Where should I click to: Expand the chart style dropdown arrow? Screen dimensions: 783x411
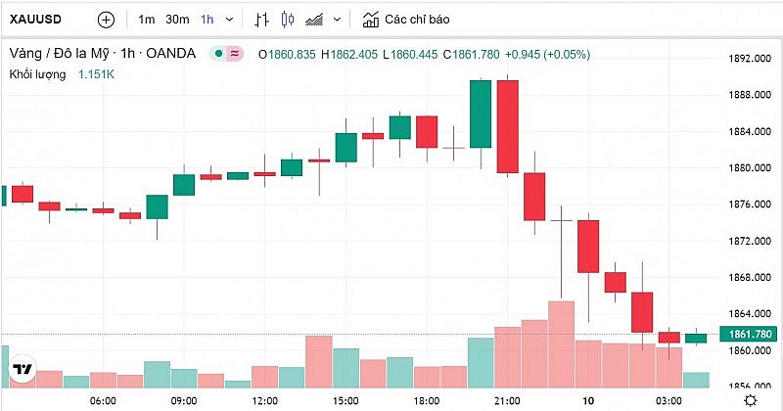click(335, 19)
